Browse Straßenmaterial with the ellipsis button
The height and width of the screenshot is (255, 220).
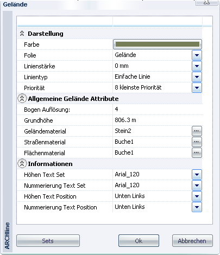197,142
